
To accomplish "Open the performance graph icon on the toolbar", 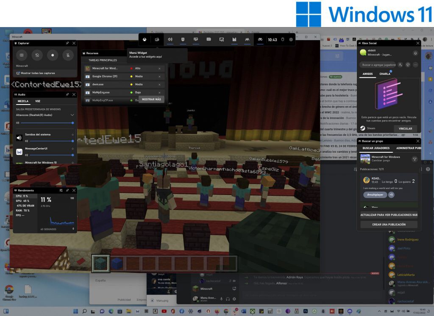I will (235, 39).
